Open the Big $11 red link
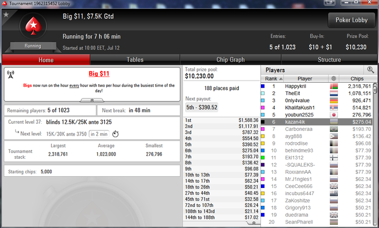The width and height of the screenshot is (379, 228). coord(99,73)
